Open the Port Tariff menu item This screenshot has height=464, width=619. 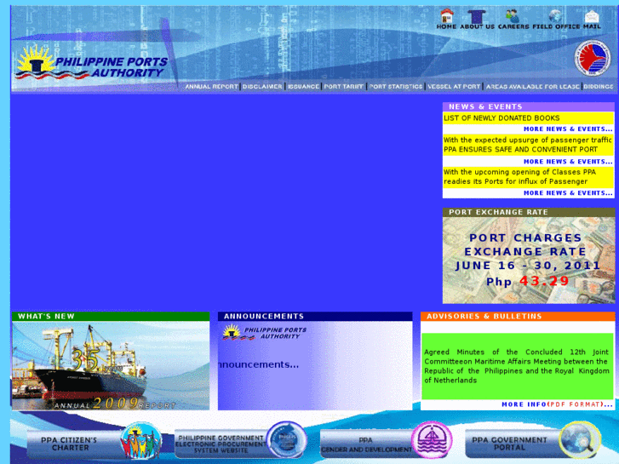click(343, 87)
